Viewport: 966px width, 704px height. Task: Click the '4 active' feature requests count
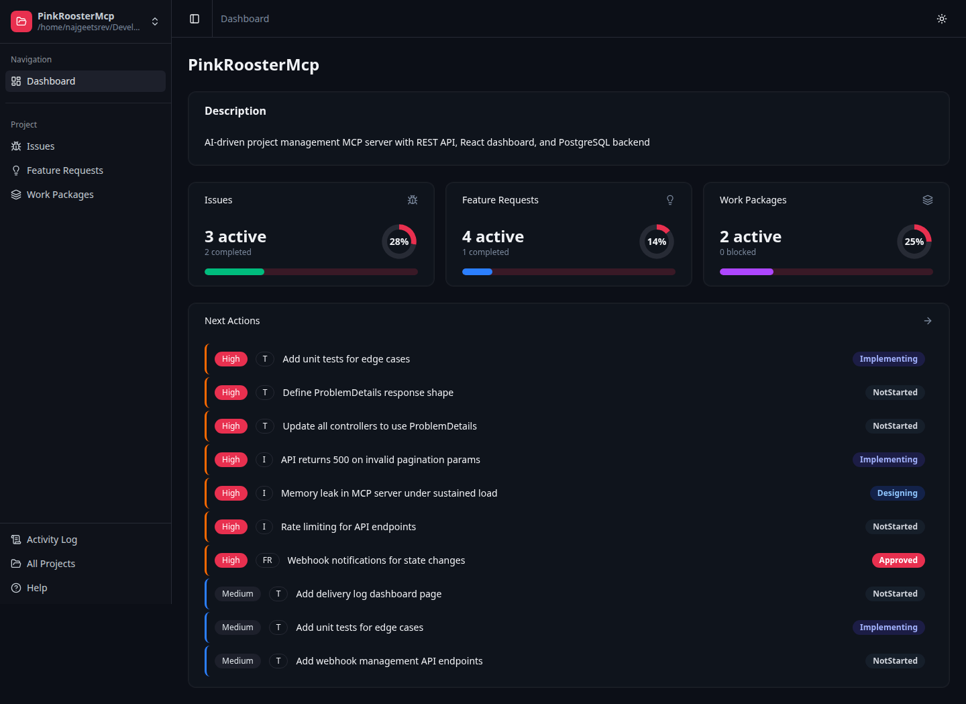click(x=493, y=237)
